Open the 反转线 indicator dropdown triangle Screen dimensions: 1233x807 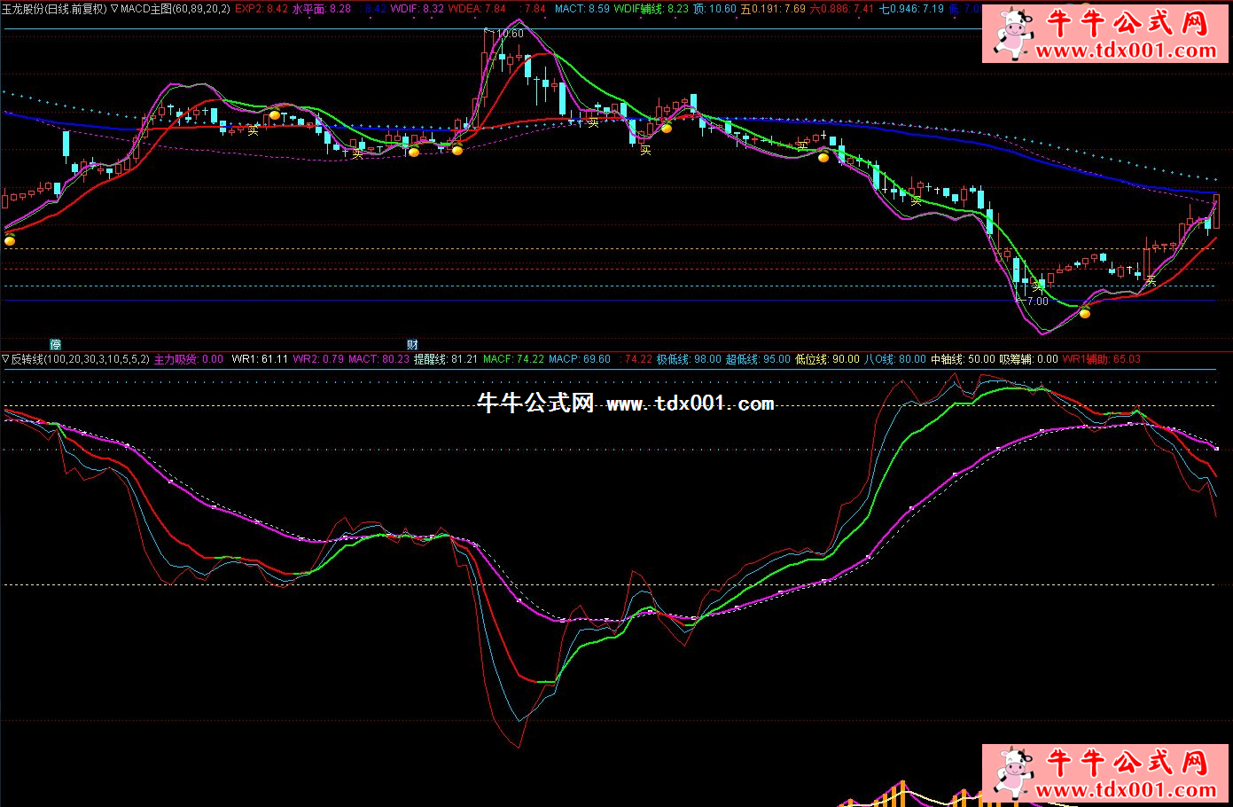tap(5, 359)
